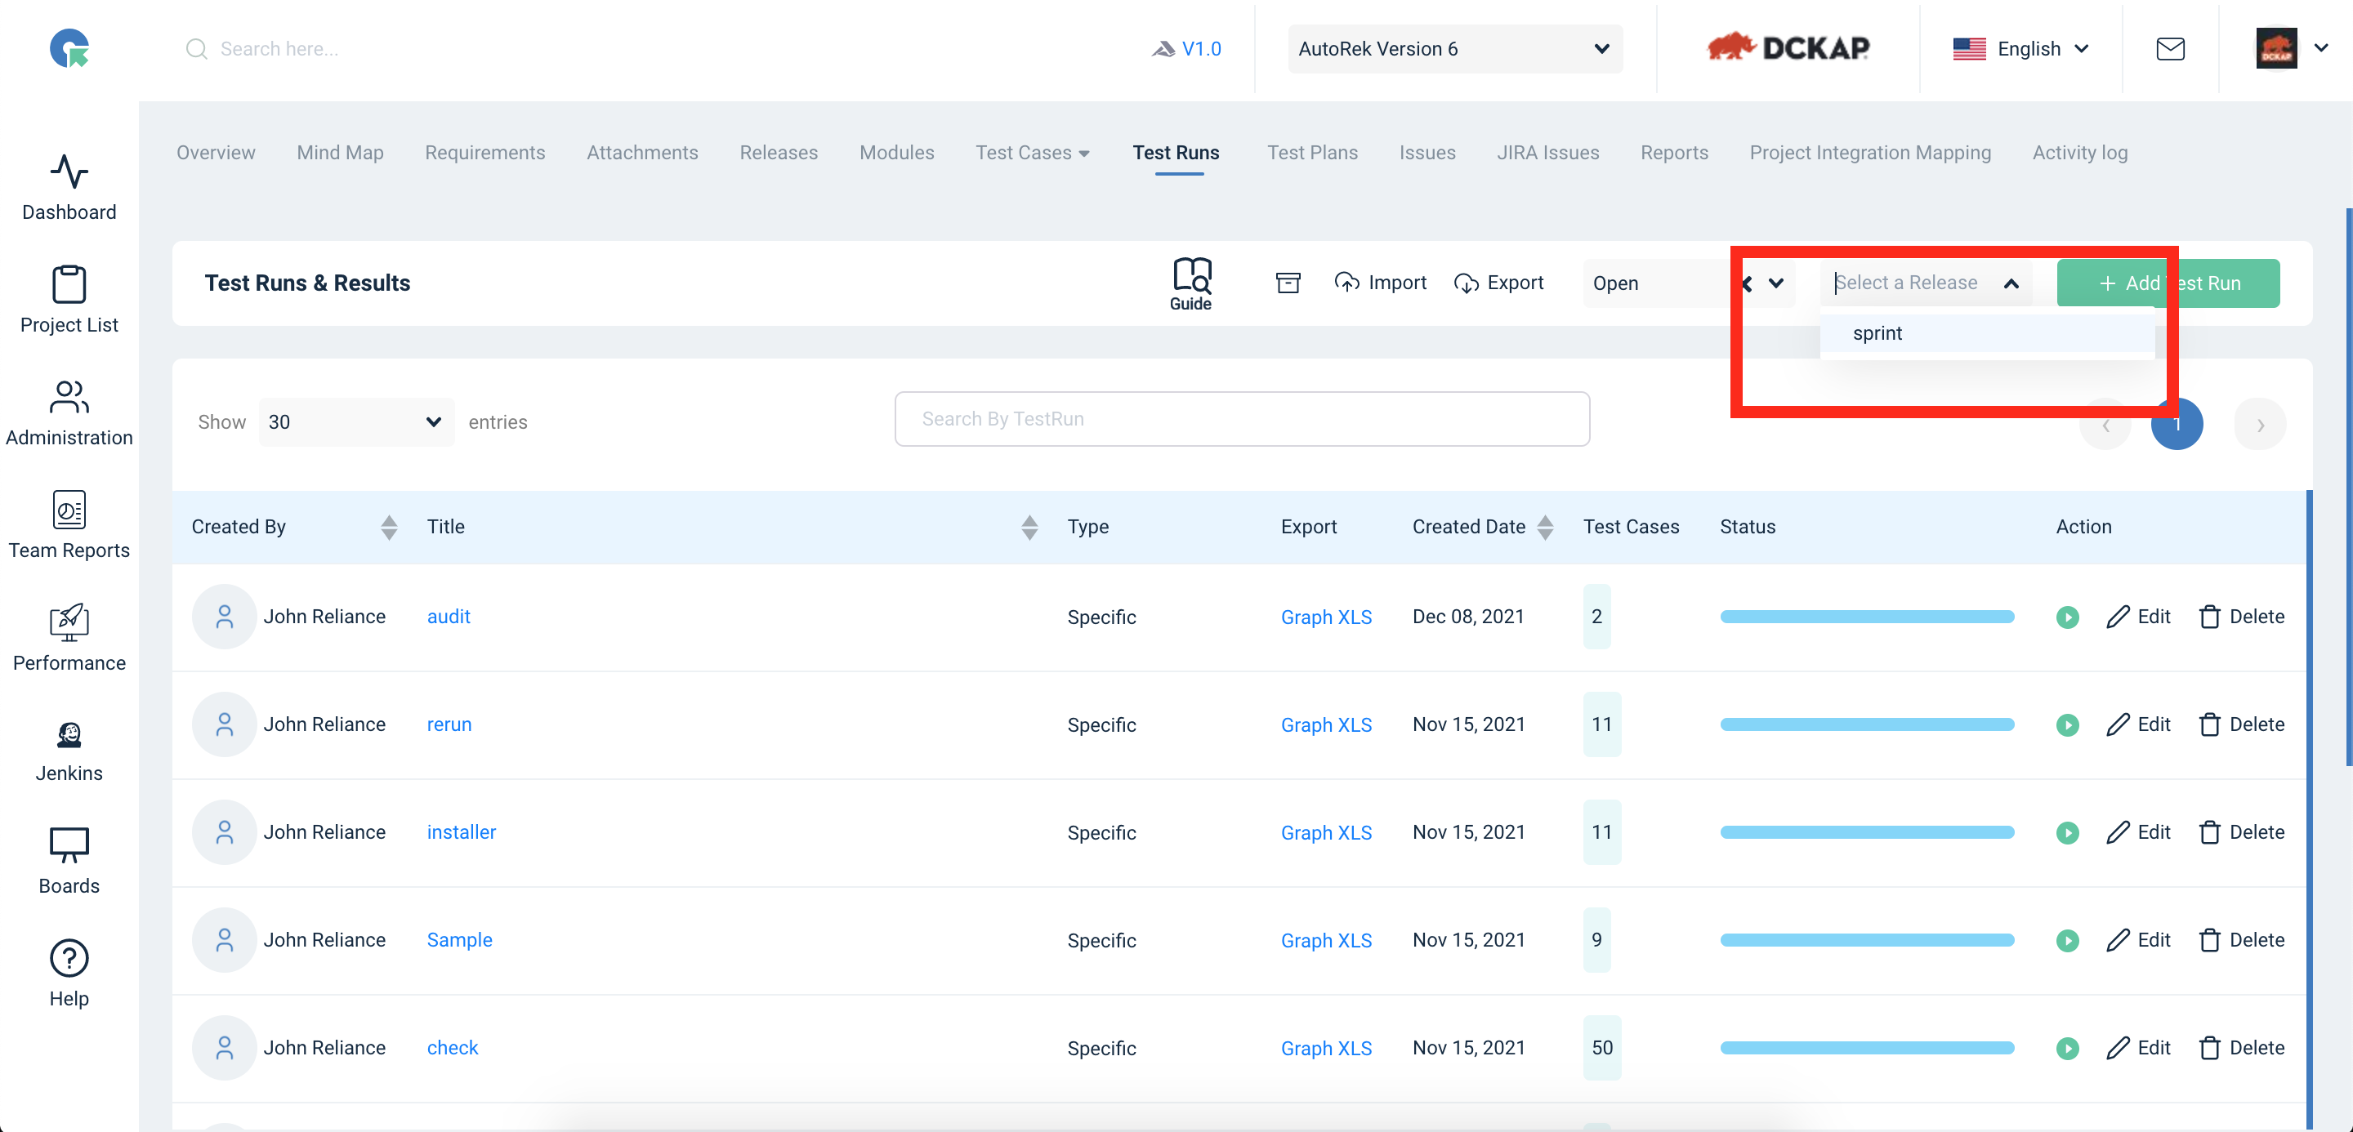Viewport: 2353px width, 1132px height.
Task: Open Performance in sidebar
Action: click(x=69, y=637)
